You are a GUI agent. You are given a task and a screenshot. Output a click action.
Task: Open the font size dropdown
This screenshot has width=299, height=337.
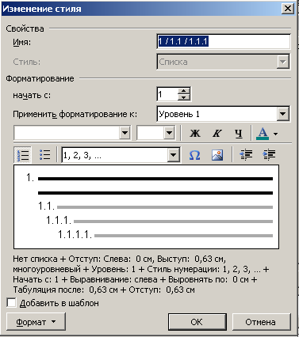(169, 133)
